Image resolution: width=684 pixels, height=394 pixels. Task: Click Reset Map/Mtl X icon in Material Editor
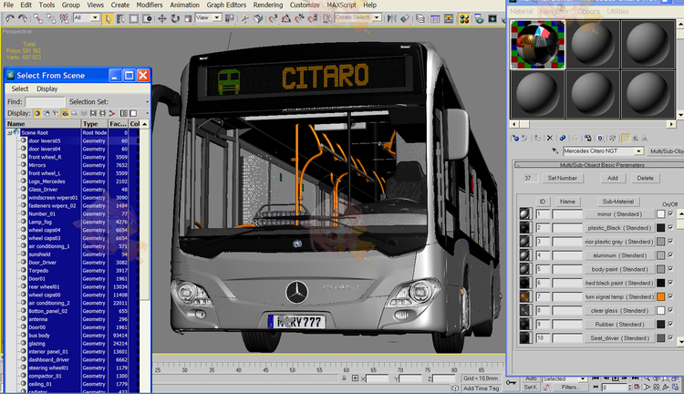(x=550, y=138)
